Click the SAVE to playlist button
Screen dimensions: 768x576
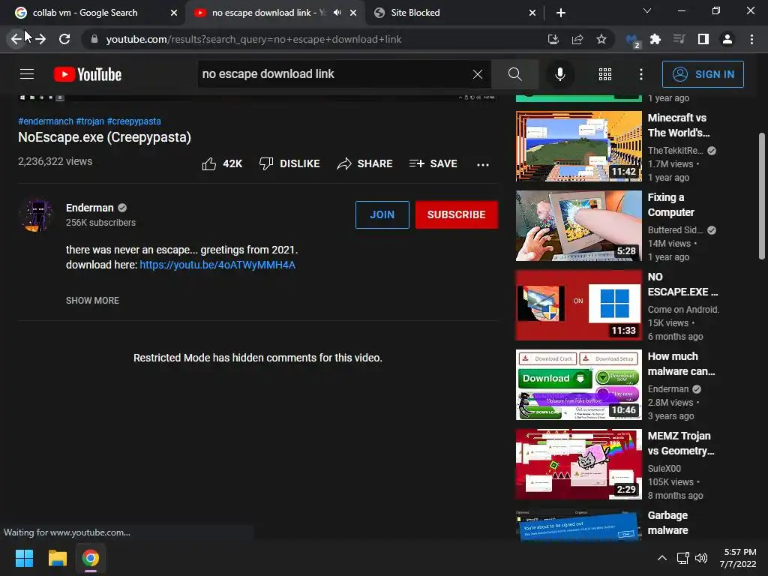tap(433, 163)
